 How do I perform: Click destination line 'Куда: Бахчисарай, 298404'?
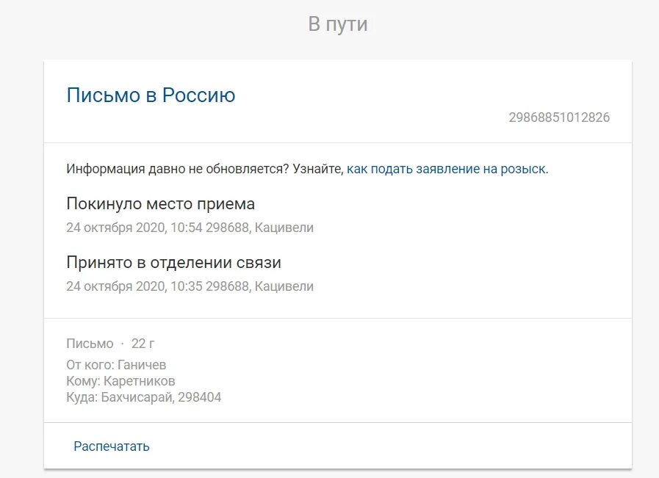(144, 397)
